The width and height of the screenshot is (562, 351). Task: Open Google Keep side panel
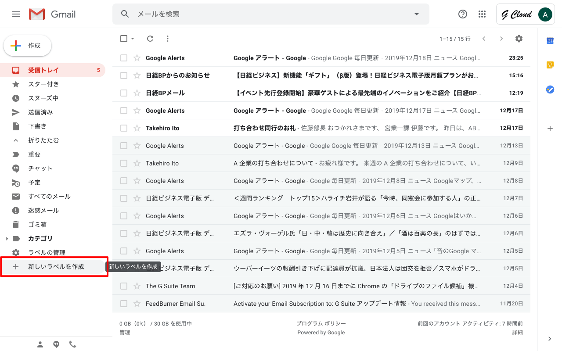point(550,65)
